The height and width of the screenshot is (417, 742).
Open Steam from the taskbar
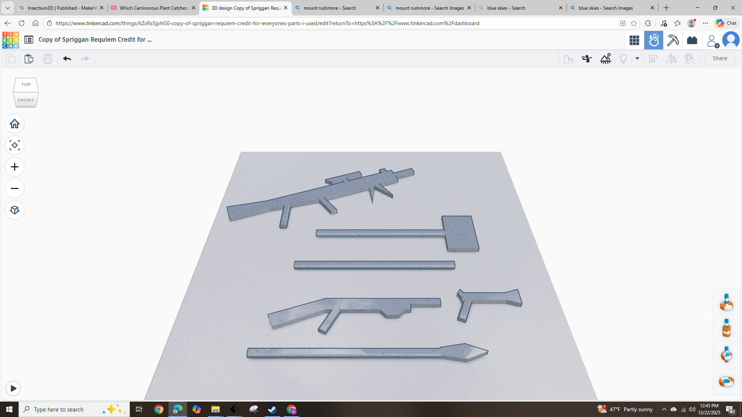point(272,409)
